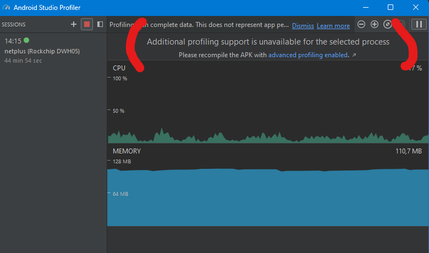Image resolution: width=429 pixels, height=253 pixels.
Task: Reset the timeline zoom
Action: (x=388, y=24)
